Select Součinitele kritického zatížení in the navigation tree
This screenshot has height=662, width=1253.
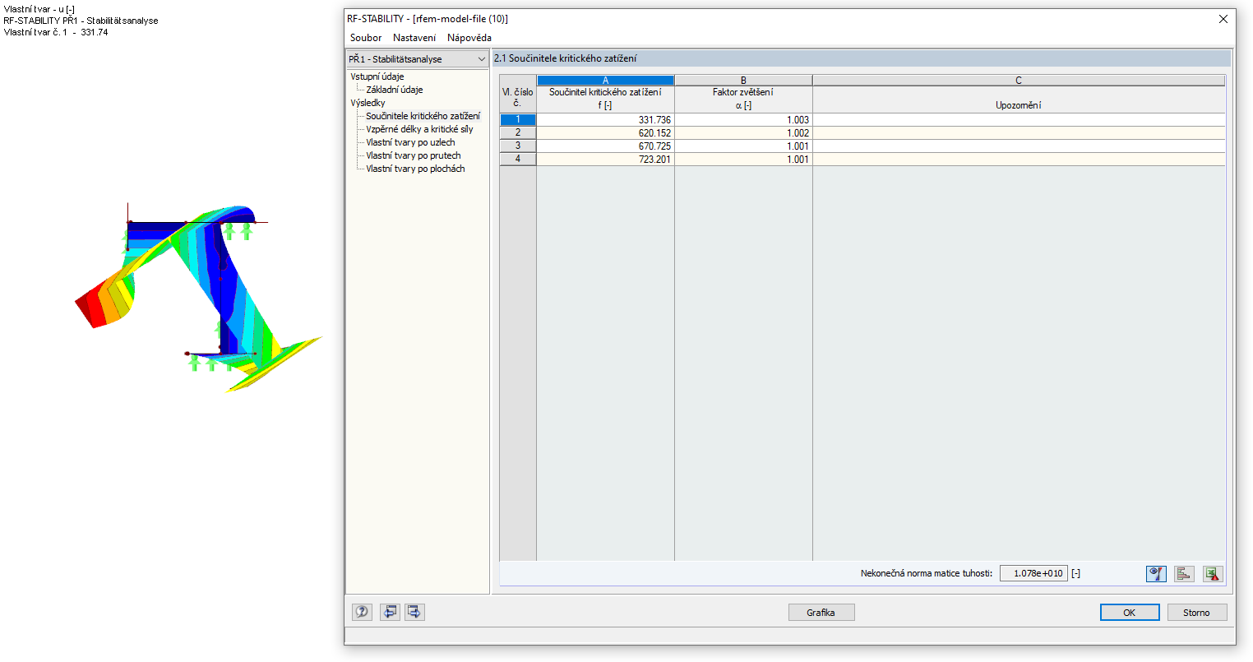point(423,116)
